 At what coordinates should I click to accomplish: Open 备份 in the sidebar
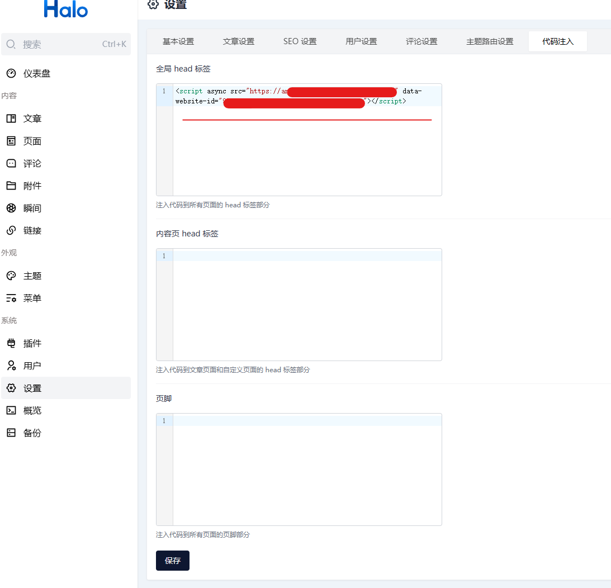[66, 433]
